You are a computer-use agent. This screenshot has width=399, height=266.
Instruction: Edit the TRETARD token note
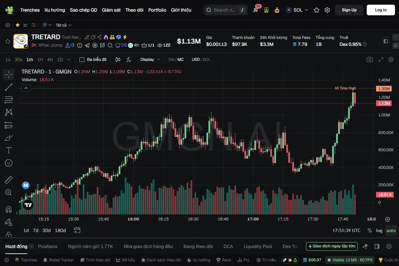tap(87, 37)
